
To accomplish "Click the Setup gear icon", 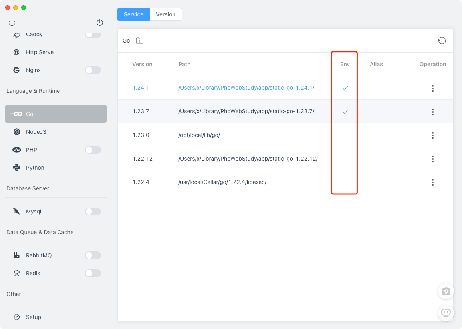I will coord(17,317).
